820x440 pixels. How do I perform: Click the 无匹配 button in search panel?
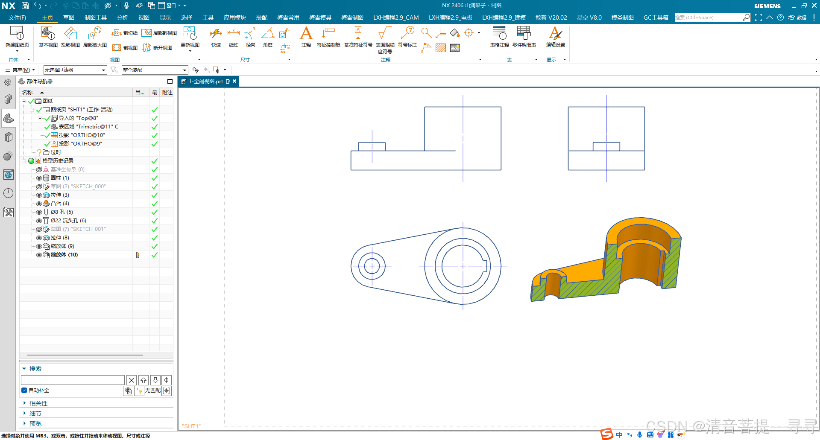pyautogui.click(x=153, y=390)
